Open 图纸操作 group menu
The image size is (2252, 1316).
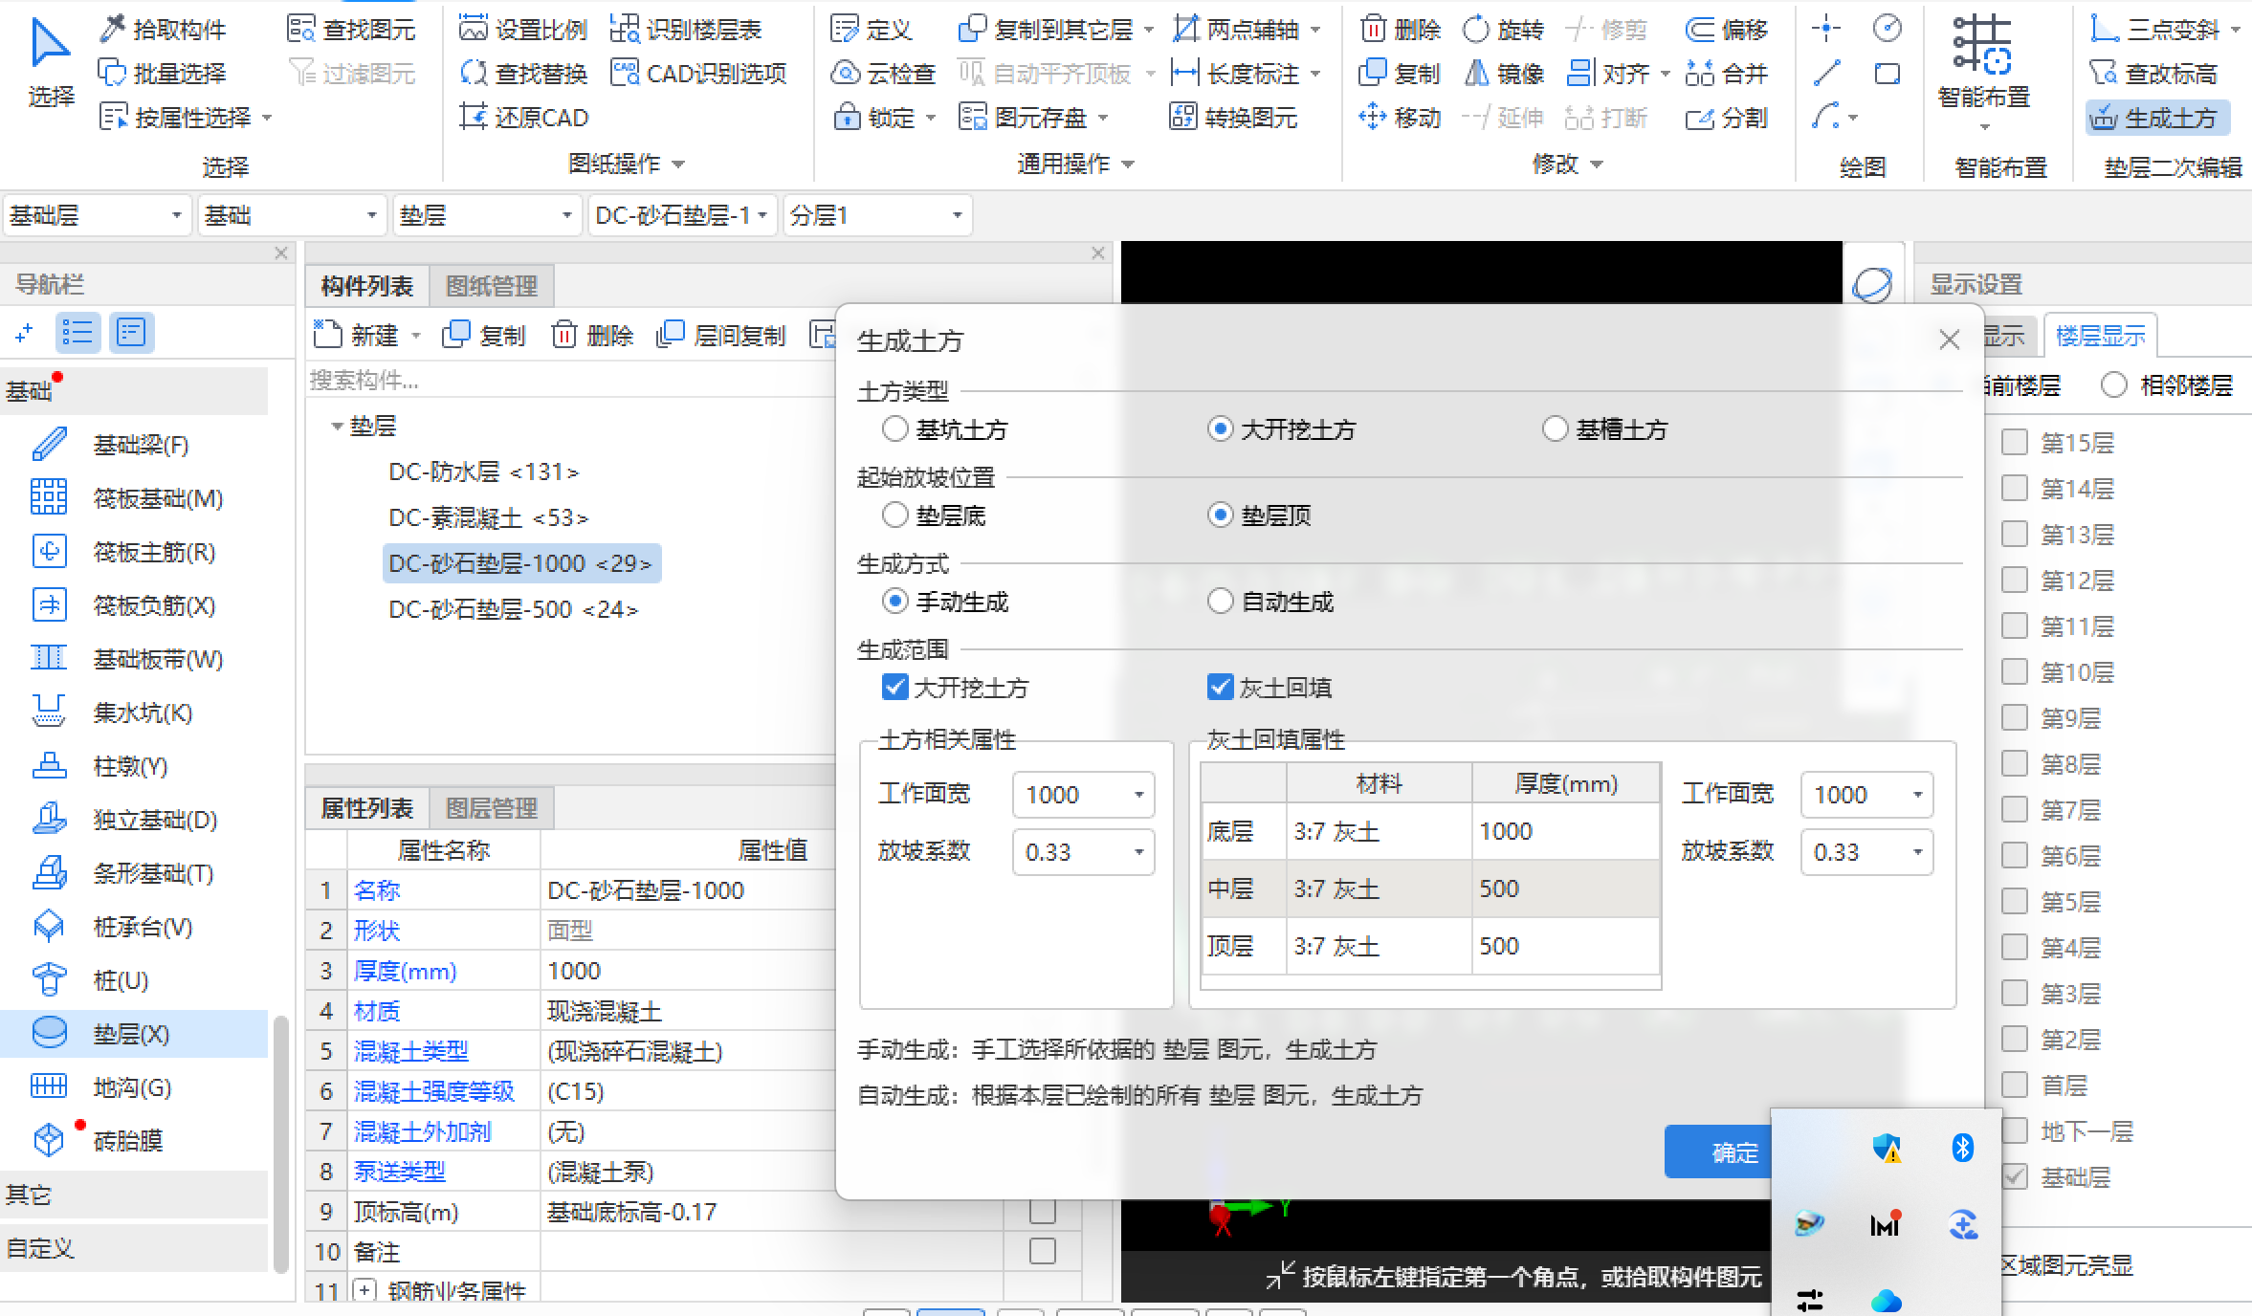click(626, 164)
